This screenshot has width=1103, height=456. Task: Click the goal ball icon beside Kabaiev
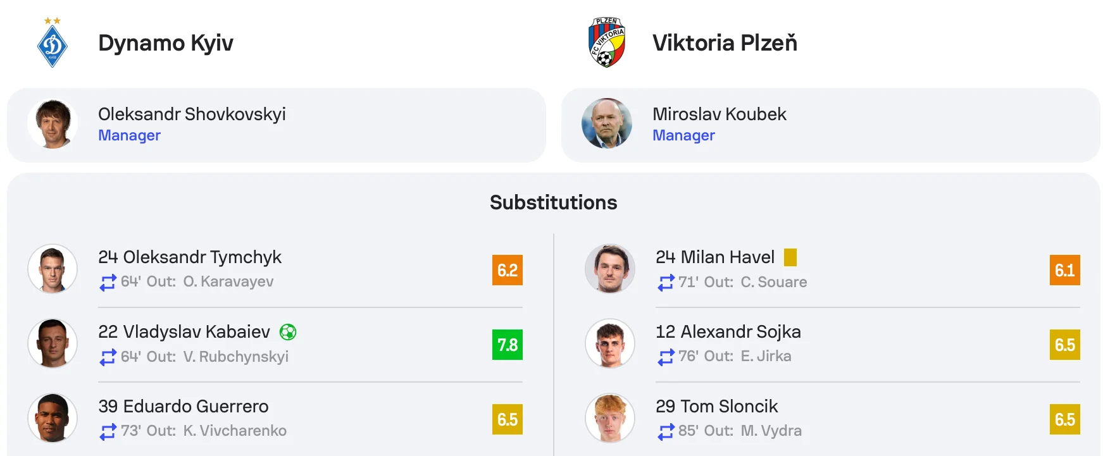(288, 332)
